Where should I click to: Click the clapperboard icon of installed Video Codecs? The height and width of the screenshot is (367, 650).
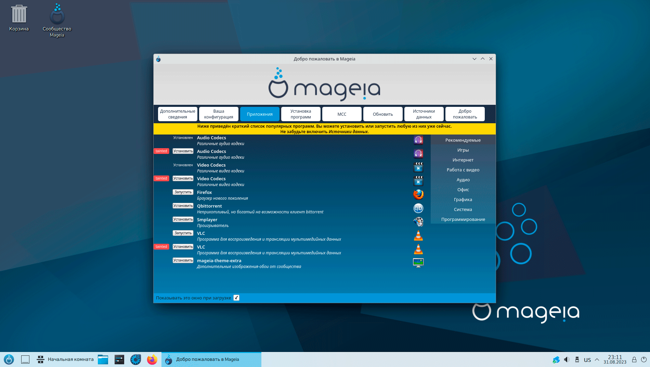tap(418, 167)
